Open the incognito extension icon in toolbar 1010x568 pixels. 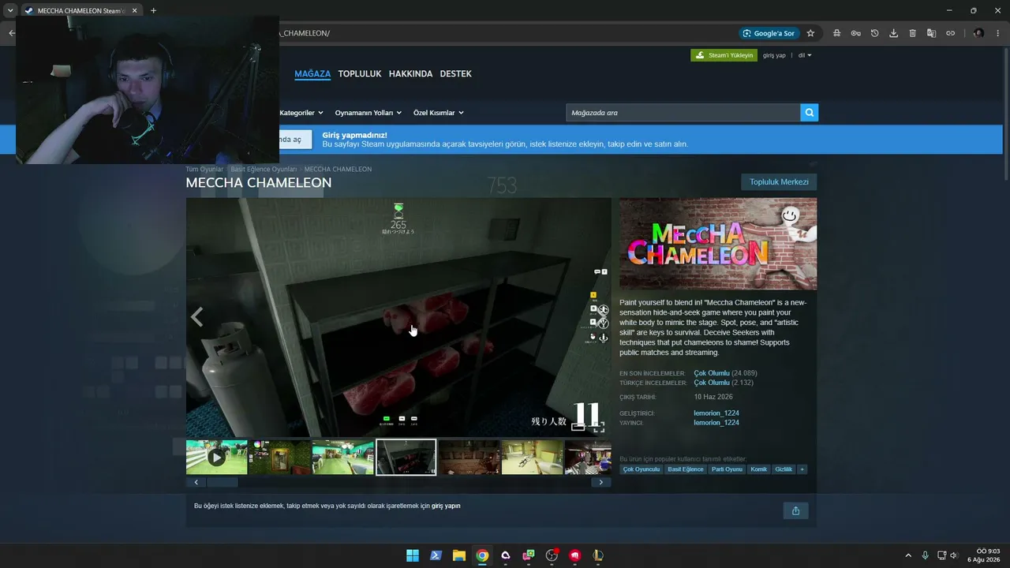click(836, 33)
